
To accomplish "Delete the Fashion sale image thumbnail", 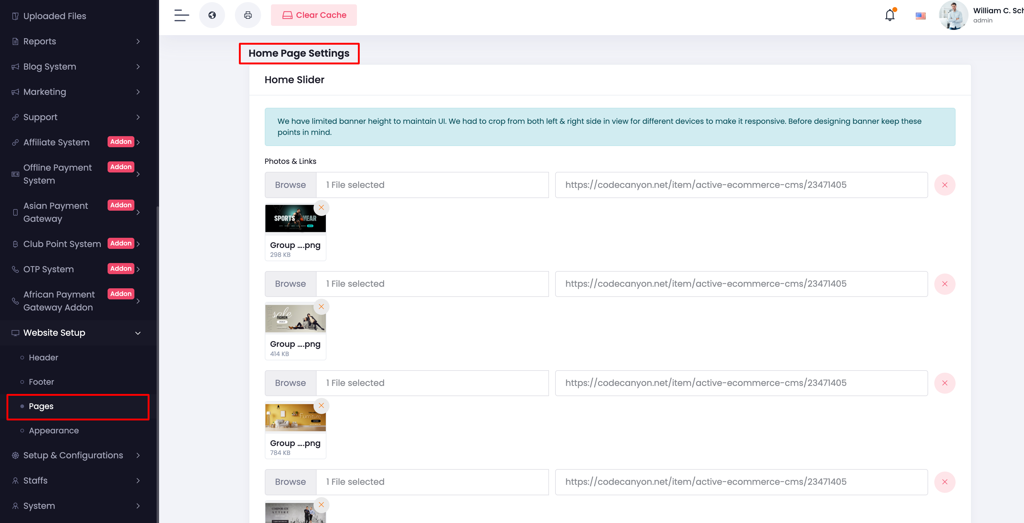I will 321,306.
